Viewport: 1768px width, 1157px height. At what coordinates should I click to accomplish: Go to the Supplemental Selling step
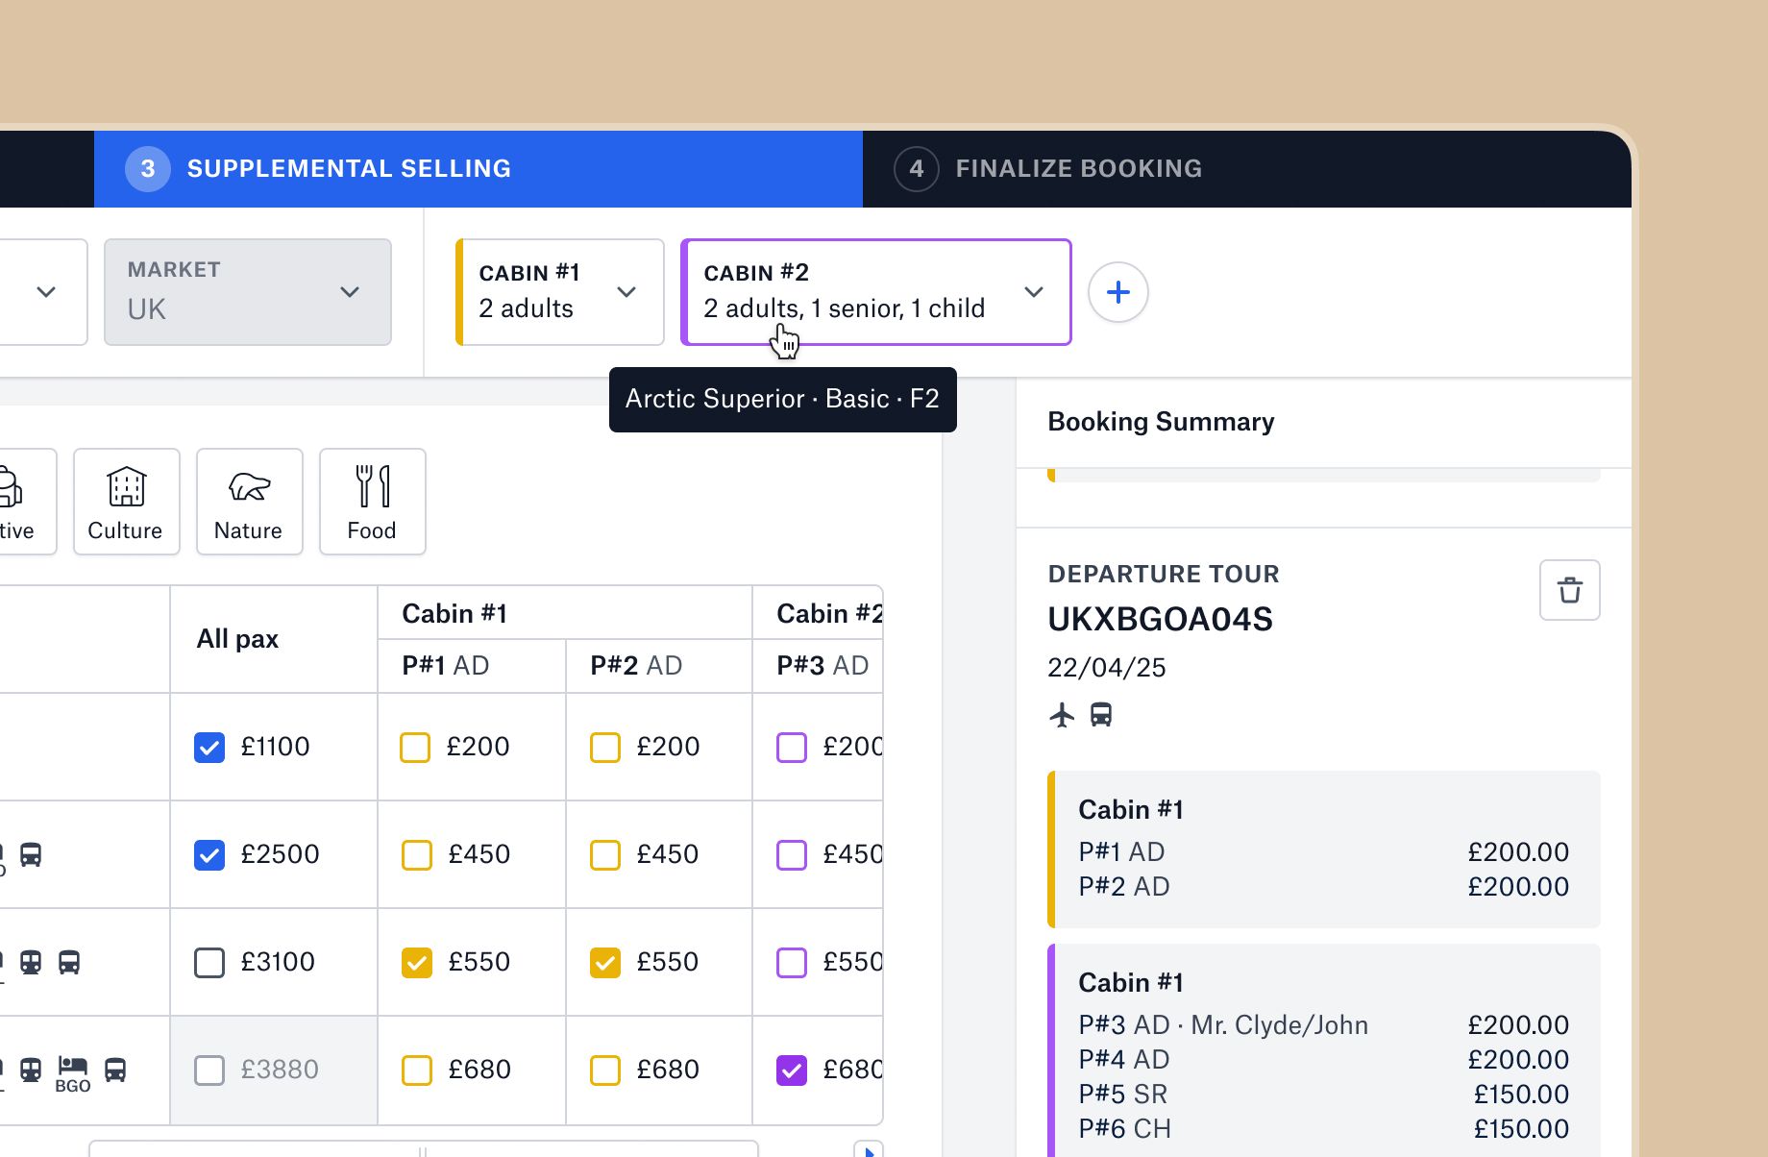coord(479,169)
